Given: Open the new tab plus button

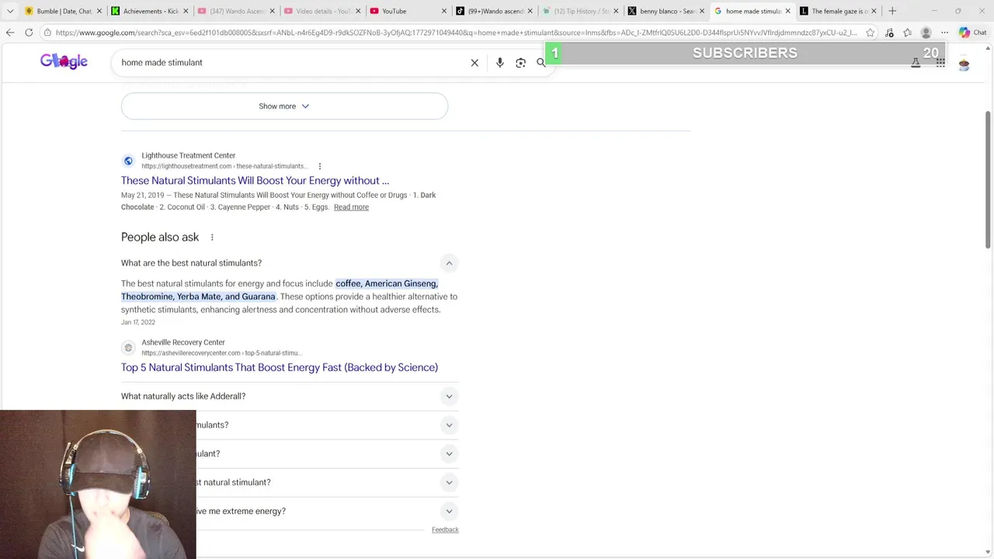Looking at the screenshot, I should click(x=892, y=11).
